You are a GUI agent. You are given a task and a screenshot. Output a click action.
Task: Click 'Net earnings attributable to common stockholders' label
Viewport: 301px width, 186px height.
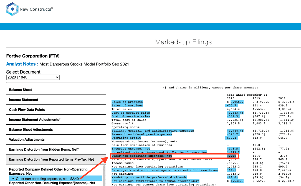click(155, 181)
